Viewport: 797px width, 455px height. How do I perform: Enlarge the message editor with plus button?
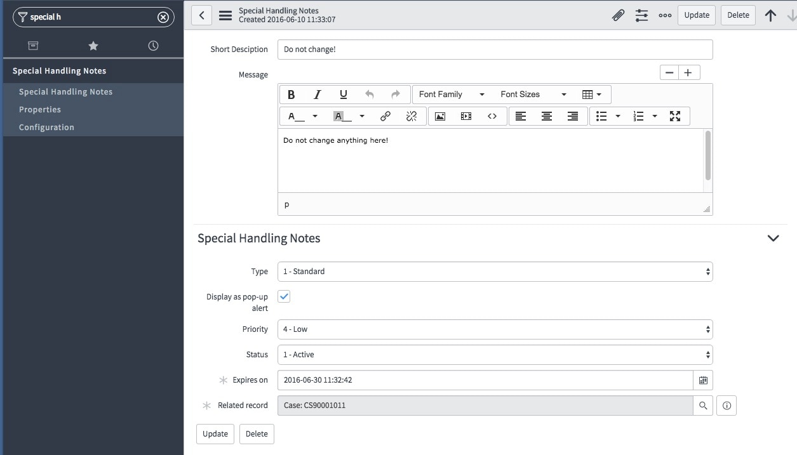click(689, 72)
